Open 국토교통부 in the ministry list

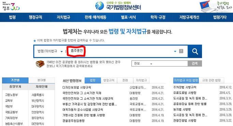(12, 112)
